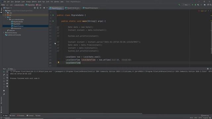Select MigrateDate.java editor tab
212x119 pixels.
[x=57, y=8]
